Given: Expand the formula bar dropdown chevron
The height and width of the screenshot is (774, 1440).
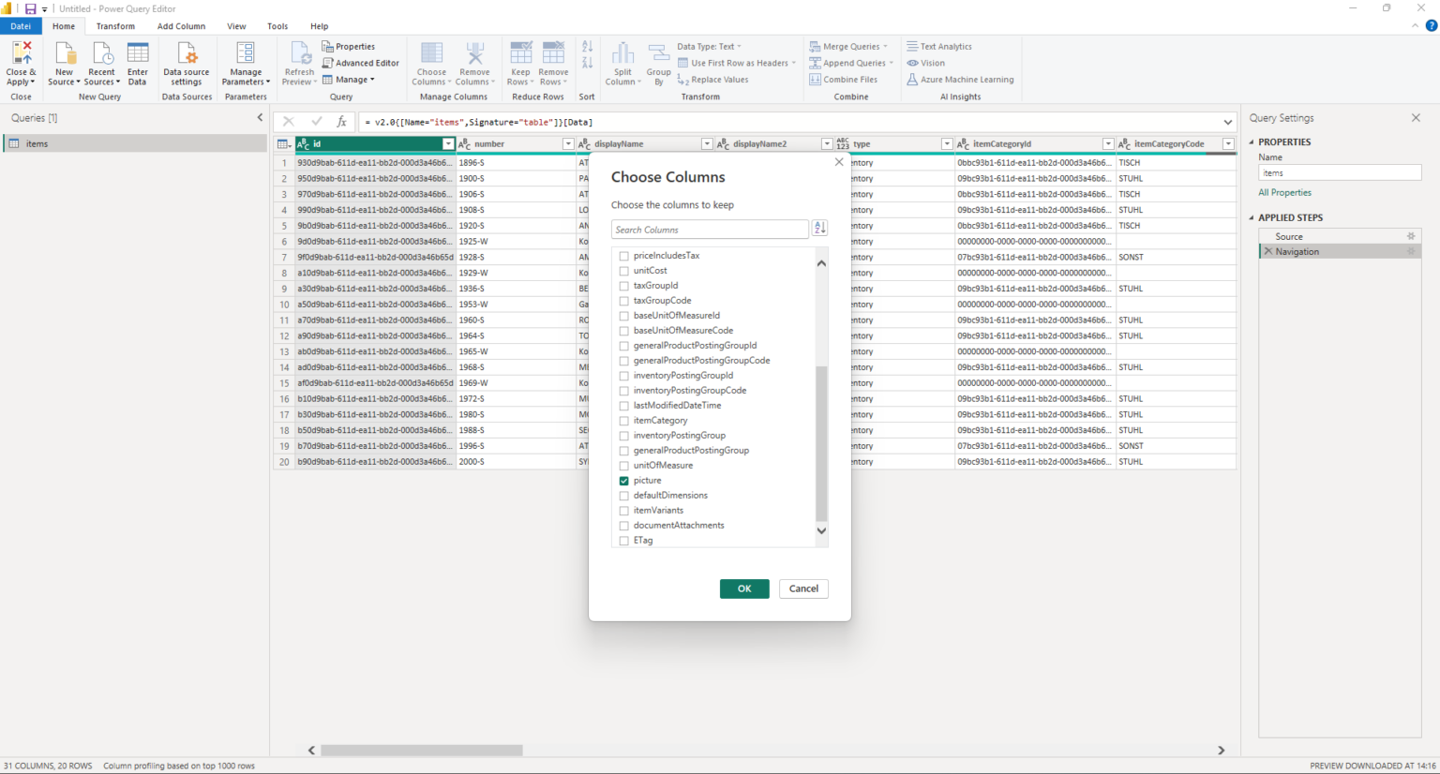Looking at the screenshot, I should [x=1227, y=121].
